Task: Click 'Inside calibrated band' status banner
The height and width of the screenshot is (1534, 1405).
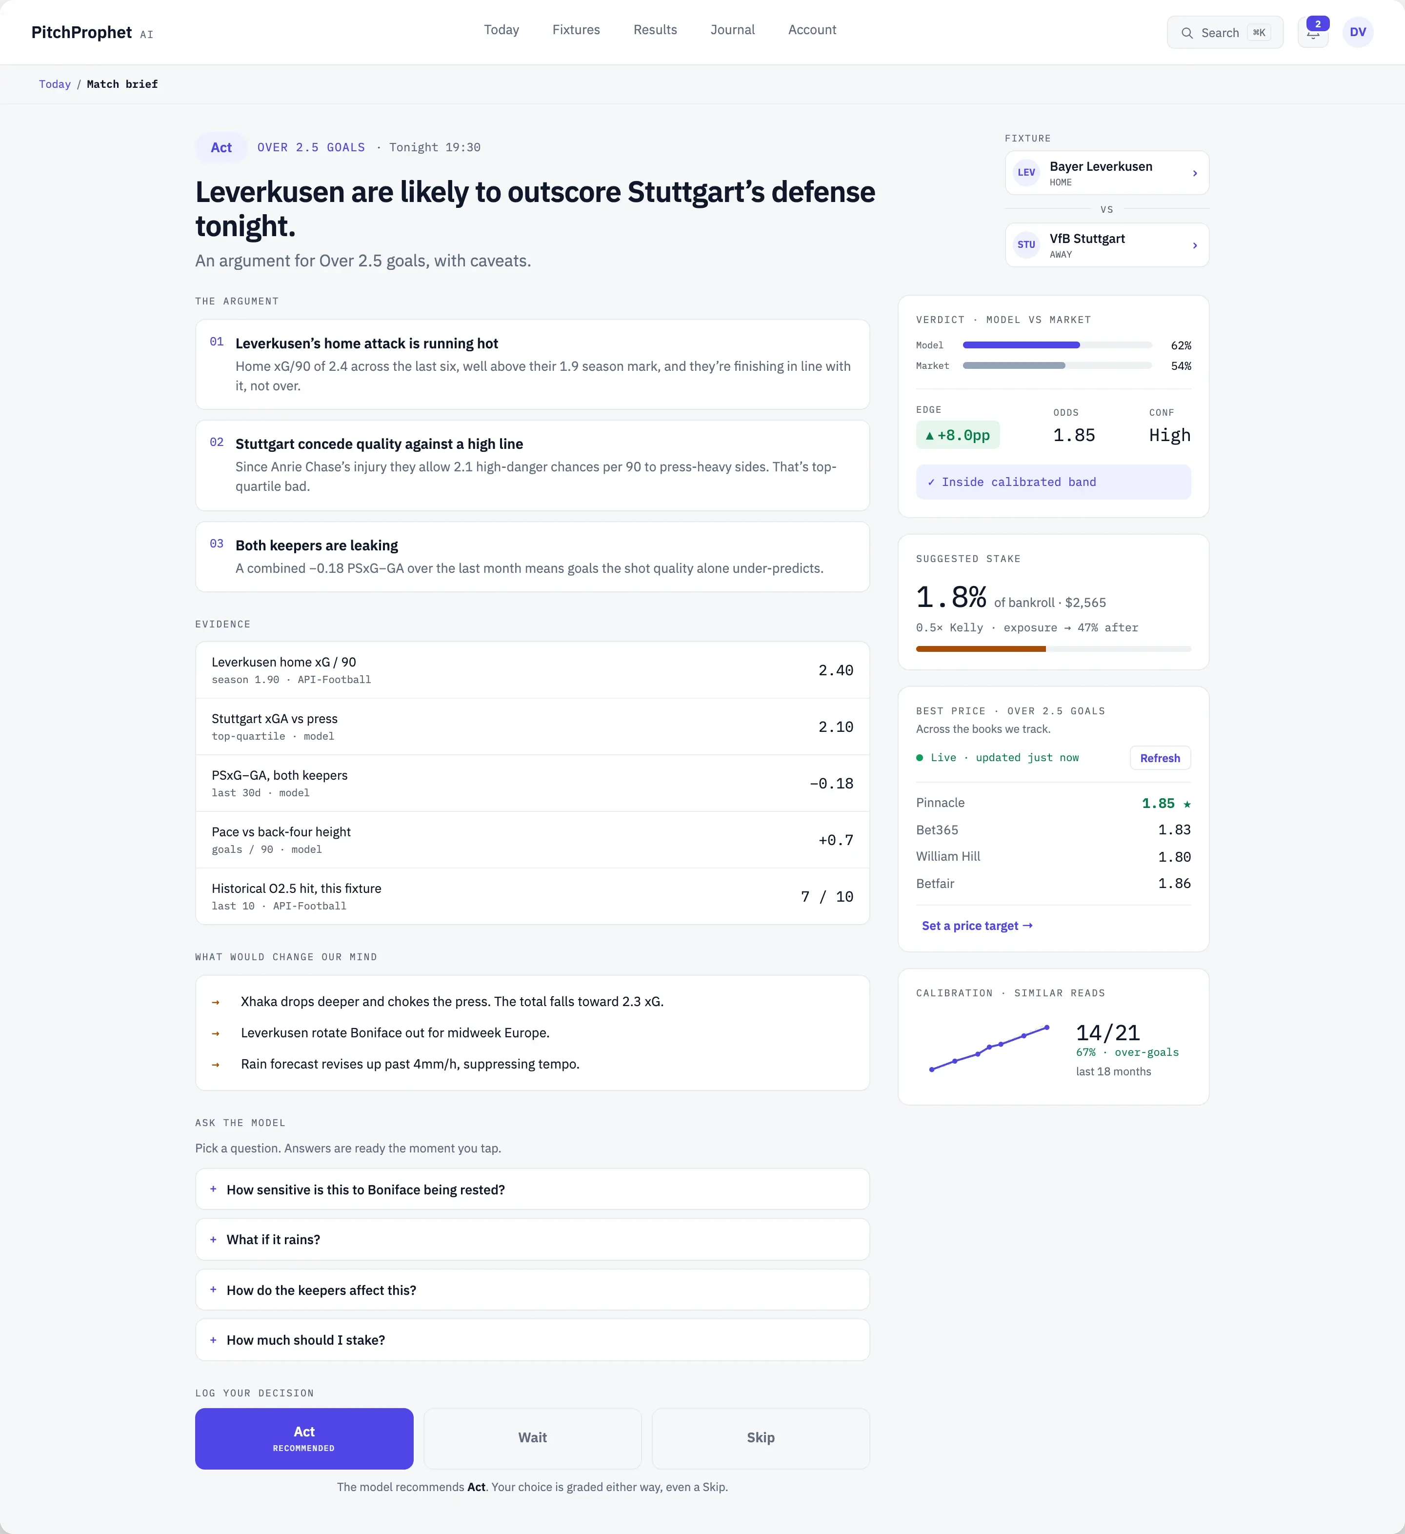Action: pos(1054,483)
